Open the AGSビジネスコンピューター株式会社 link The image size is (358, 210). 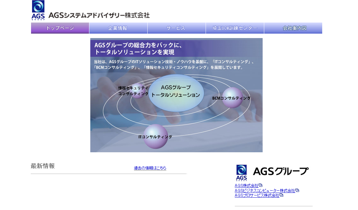(264, 190)
